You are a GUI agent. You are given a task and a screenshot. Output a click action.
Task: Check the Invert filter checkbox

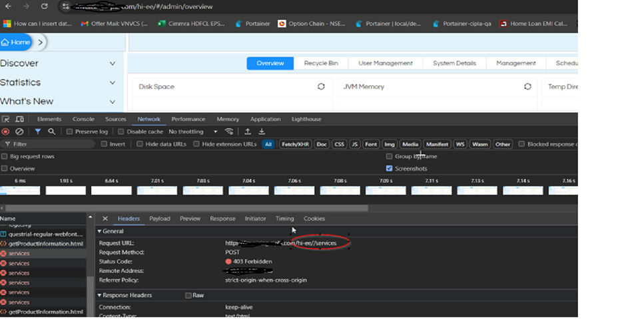(x=104, y=144)
